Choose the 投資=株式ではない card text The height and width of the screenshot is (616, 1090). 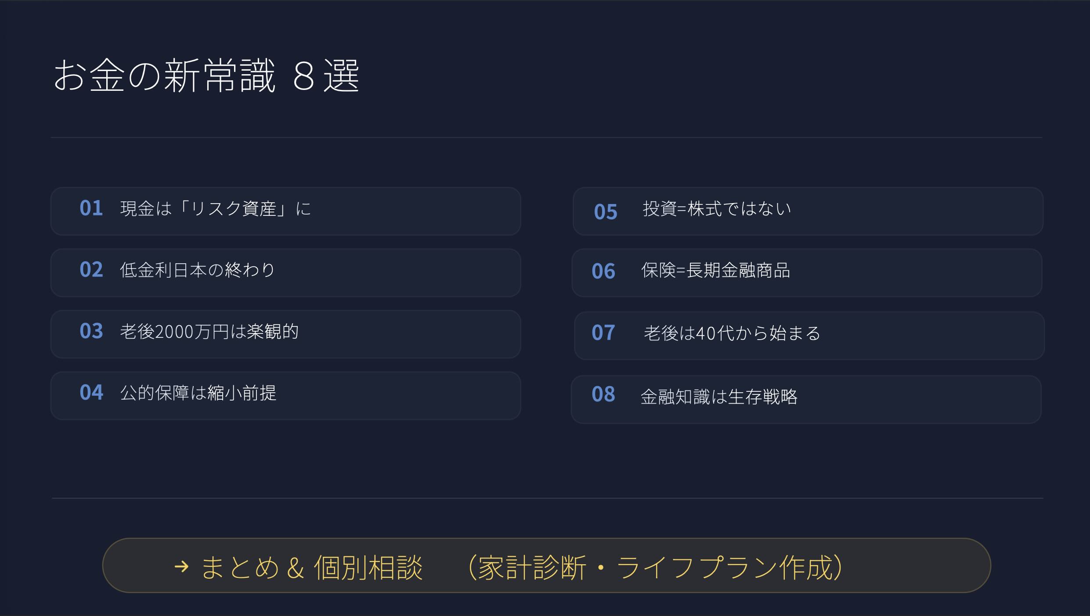pyautogui.click(x=717, y=209)
